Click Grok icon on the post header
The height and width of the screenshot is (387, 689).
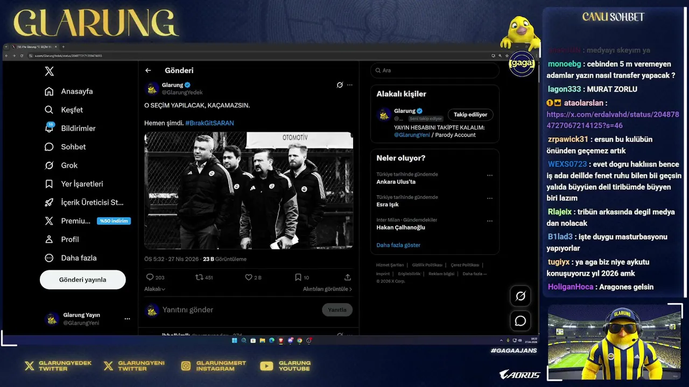(x=340, y=85)
